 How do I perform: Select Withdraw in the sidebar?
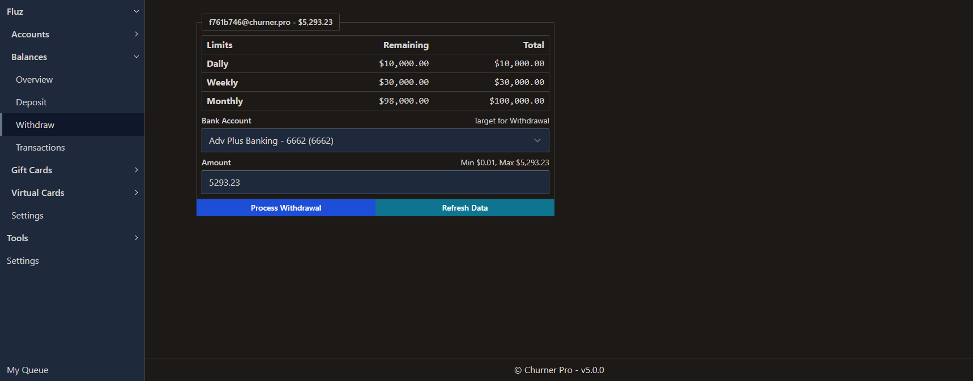[35, 125]
